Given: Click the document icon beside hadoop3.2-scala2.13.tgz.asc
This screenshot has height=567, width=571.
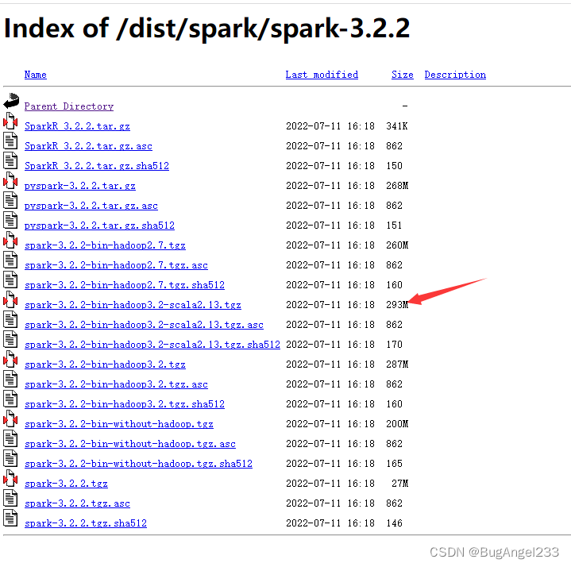Looking at the screenshot, I should [x=10, y=319].
